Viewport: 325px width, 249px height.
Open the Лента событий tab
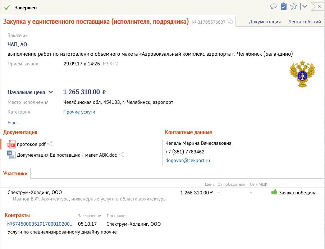click(x=305, y=22)
